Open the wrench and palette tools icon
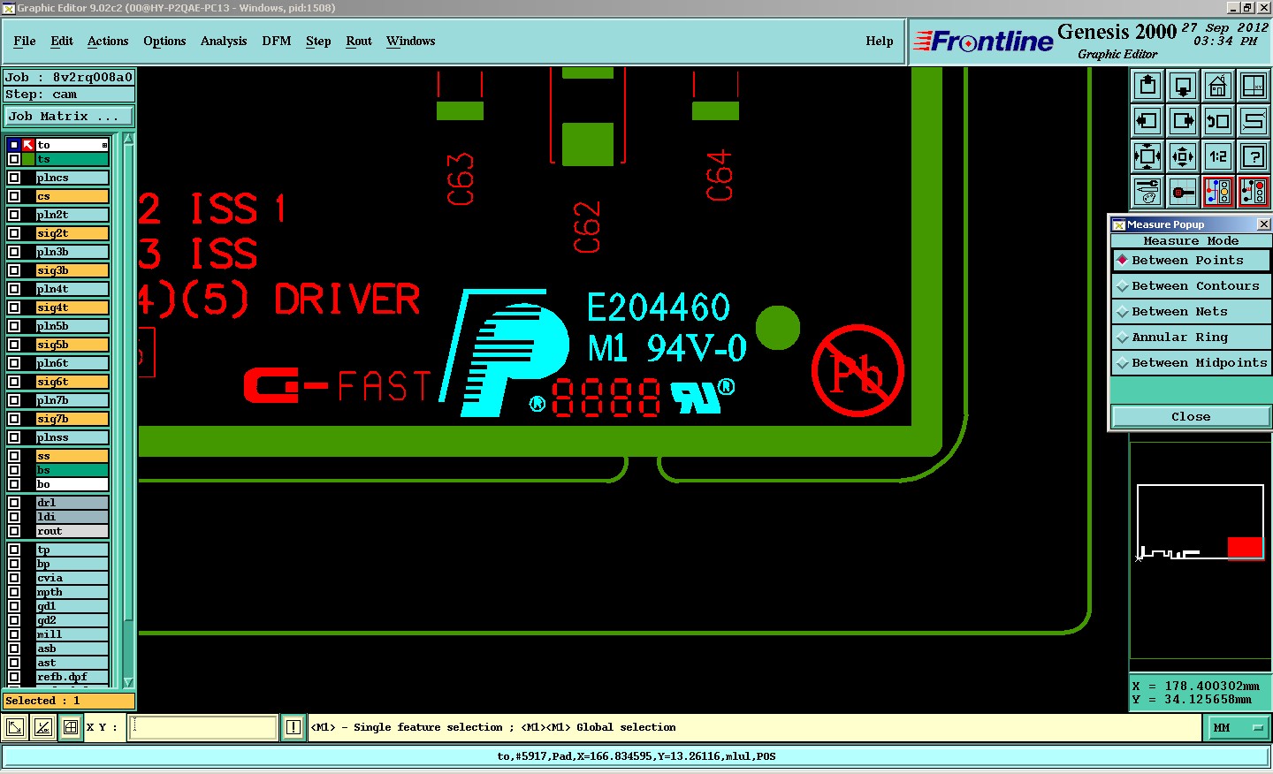 pyautogui.click(x=1147, y=192)
